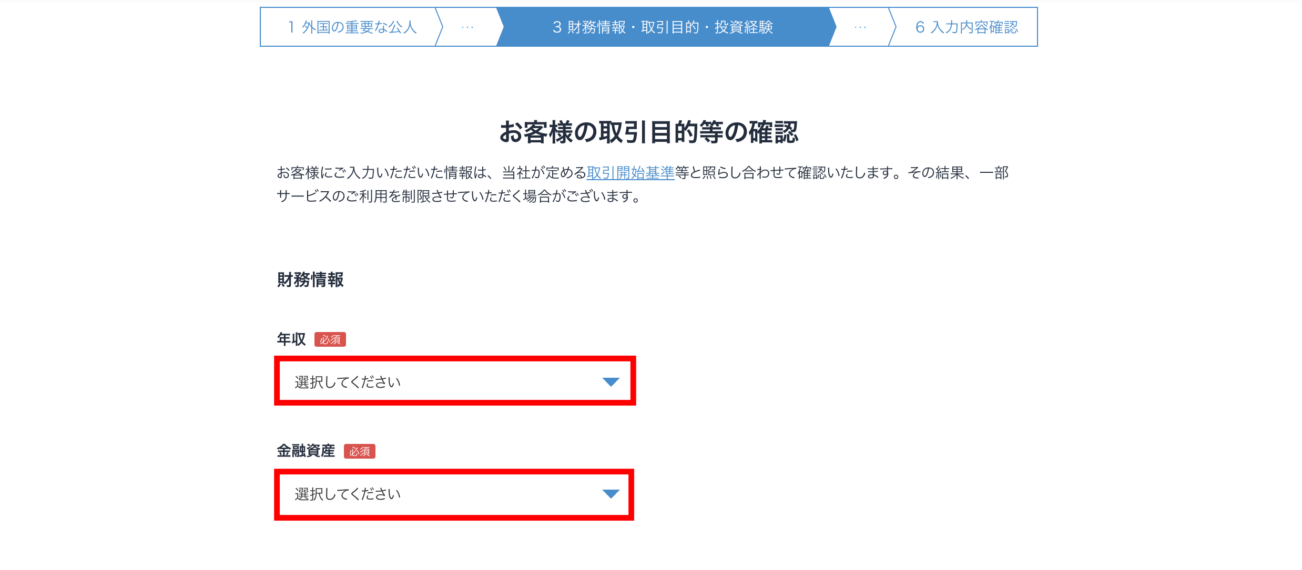Click the collapsed steps ellipsis before step 6
This screenshot has height=570, width=1302.
coord(860,27)
